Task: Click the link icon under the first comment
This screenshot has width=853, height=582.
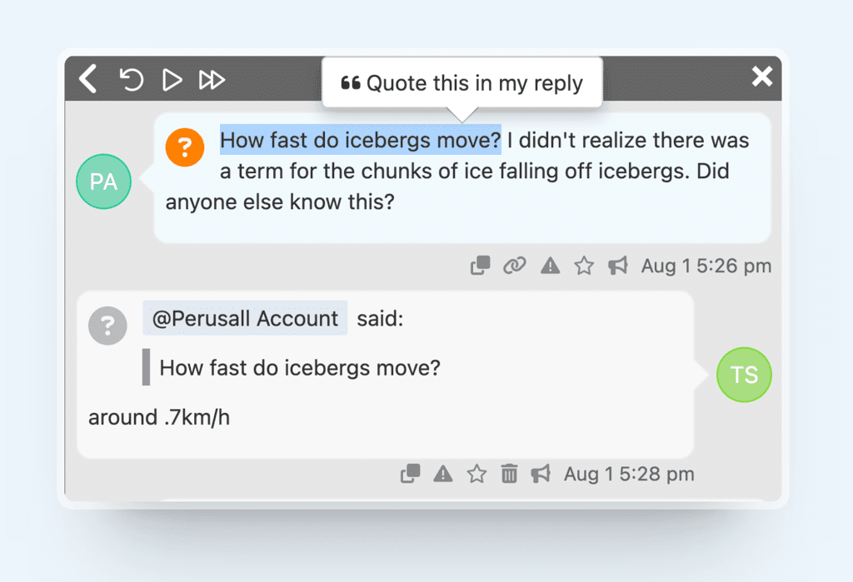Action: (515, 266)
